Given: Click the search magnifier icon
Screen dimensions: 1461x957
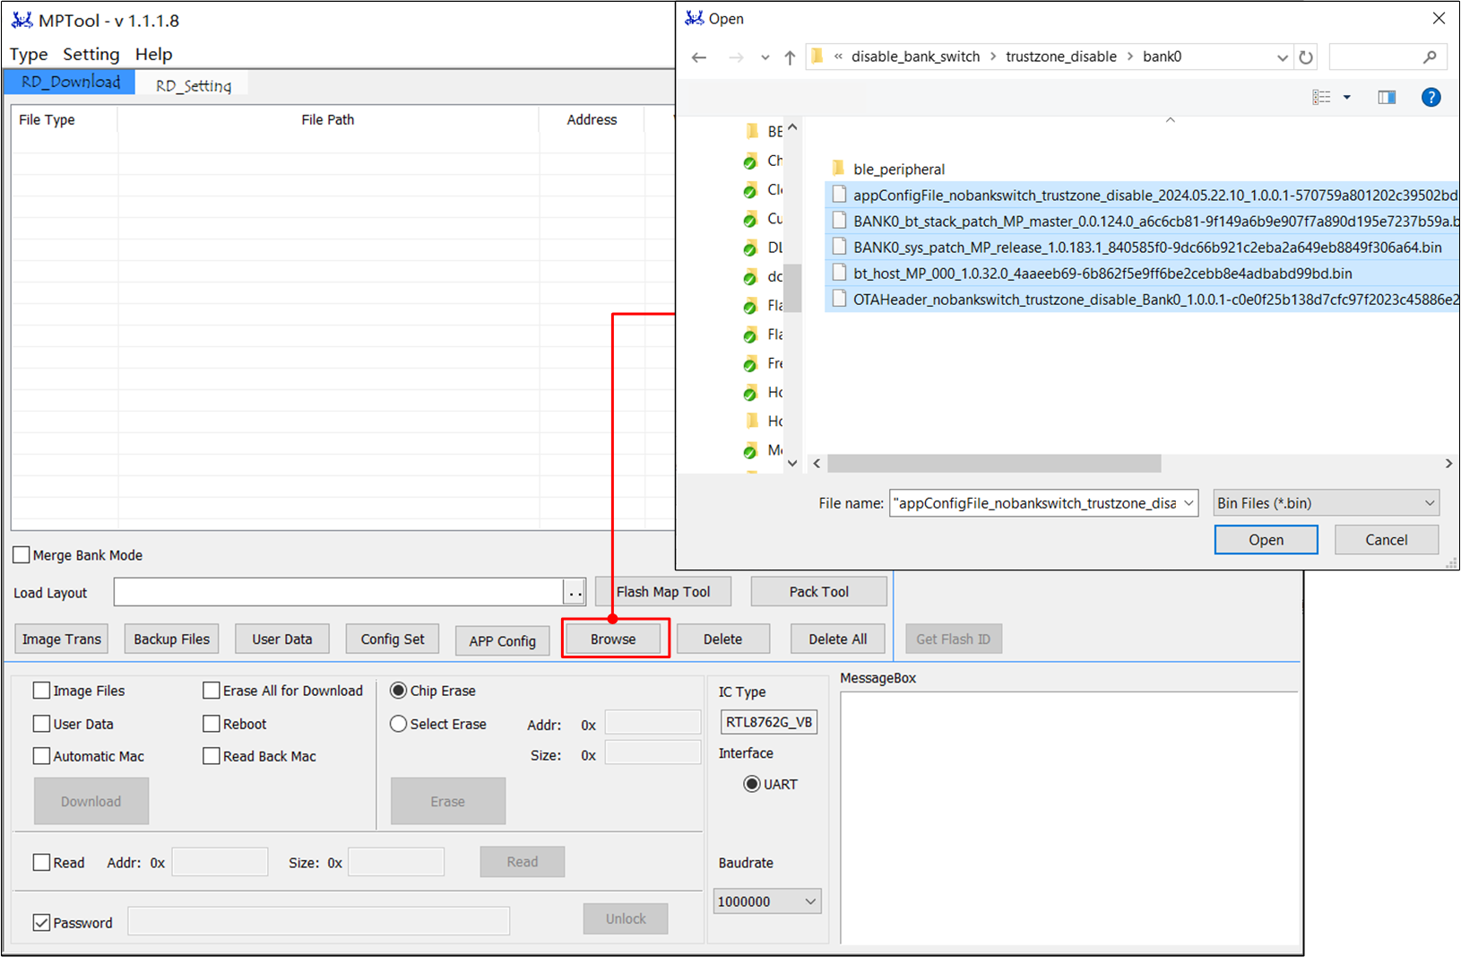Looking at the screenshot, I should click(x=1430, y=57).
